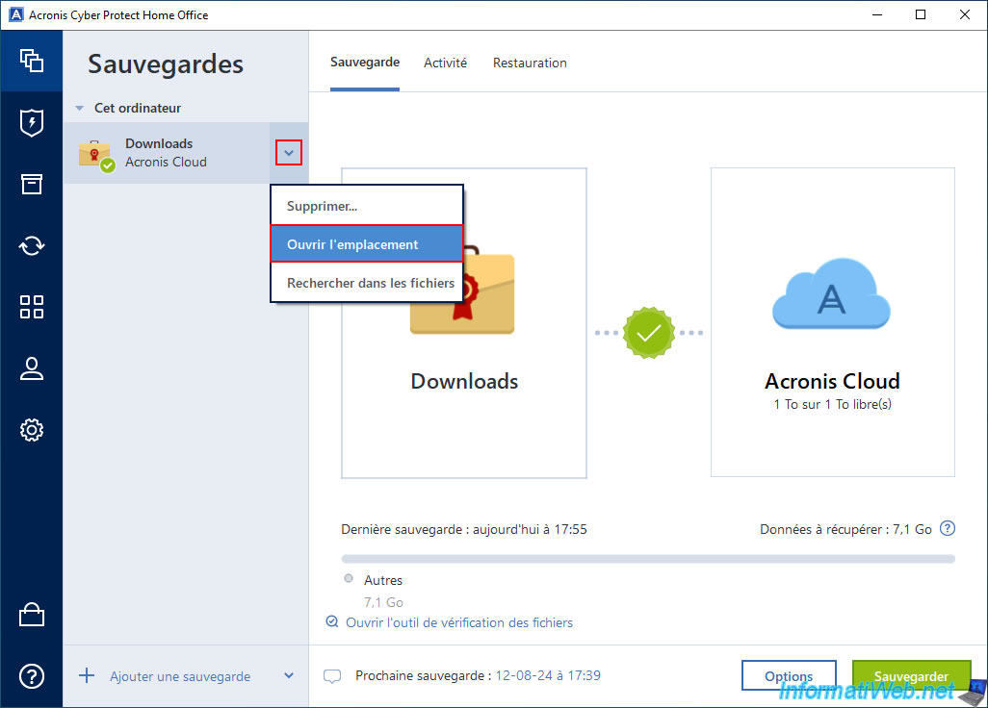
Task: Maximize the Acronis window
Action: click(x=921, y=14)
